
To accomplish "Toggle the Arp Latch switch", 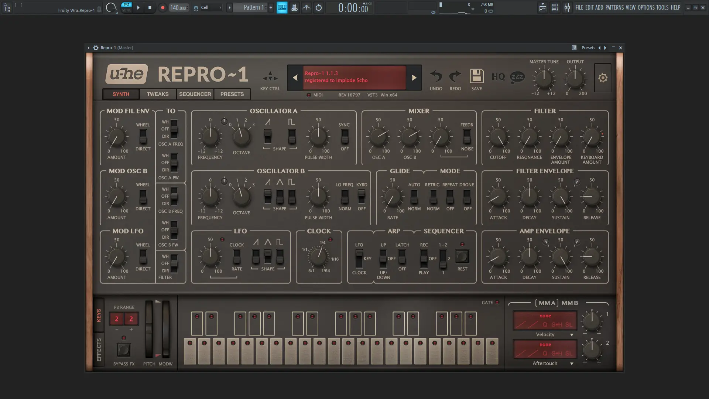I will tap(402, 256).
